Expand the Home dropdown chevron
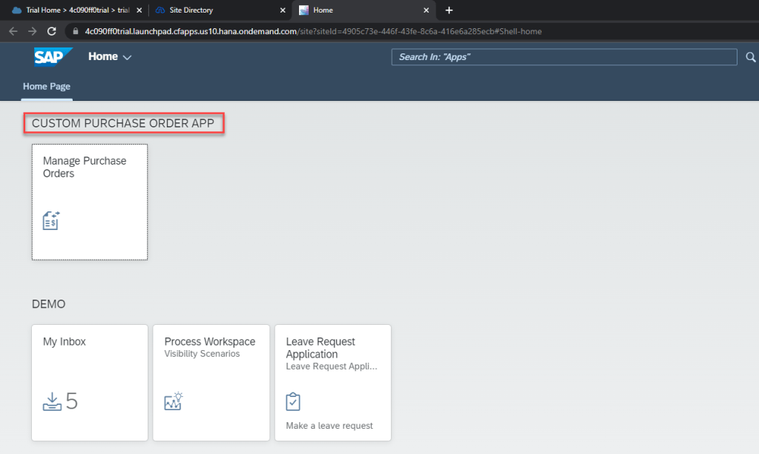Viewport: 759px width, 454px height. [x=127, y=57]
